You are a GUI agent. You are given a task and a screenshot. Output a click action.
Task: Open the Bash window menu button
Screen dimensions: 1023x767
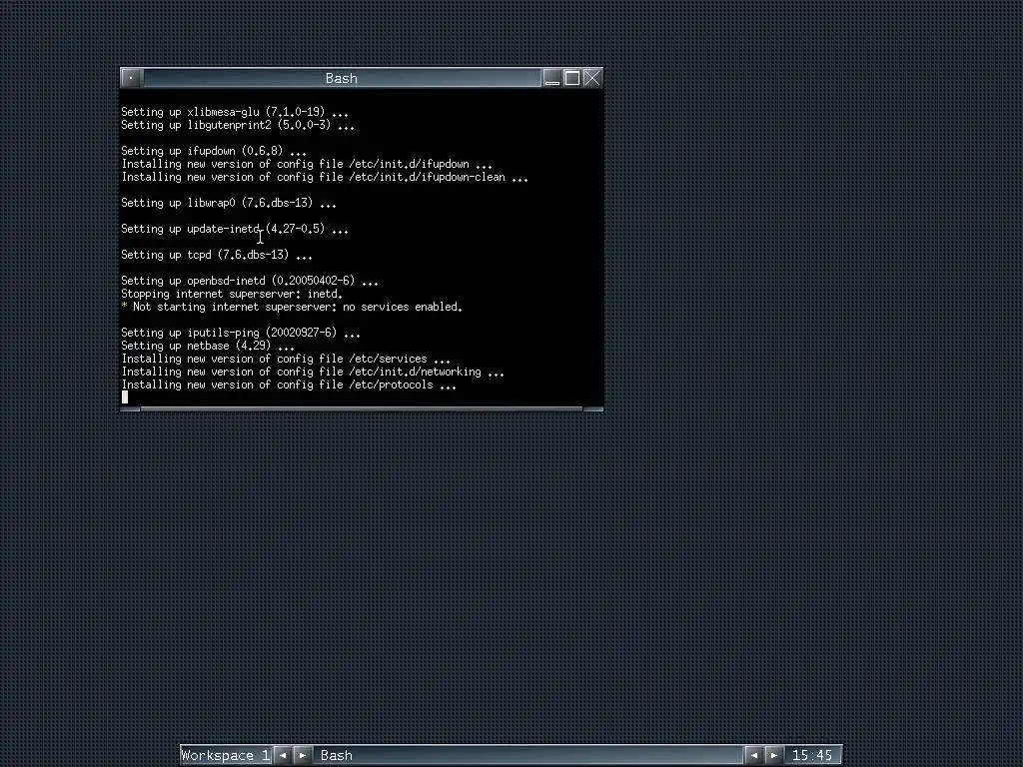(131, 78)
